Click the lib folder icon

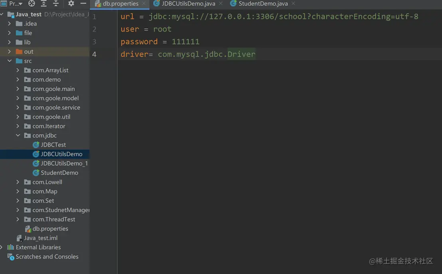pyautogui.click(x=19, y=42)
